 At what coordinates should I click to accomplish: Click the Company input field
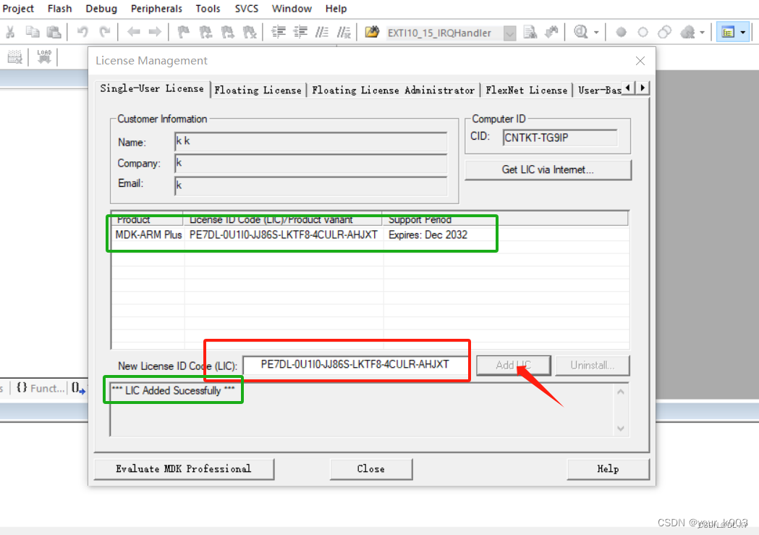(311, 163)
